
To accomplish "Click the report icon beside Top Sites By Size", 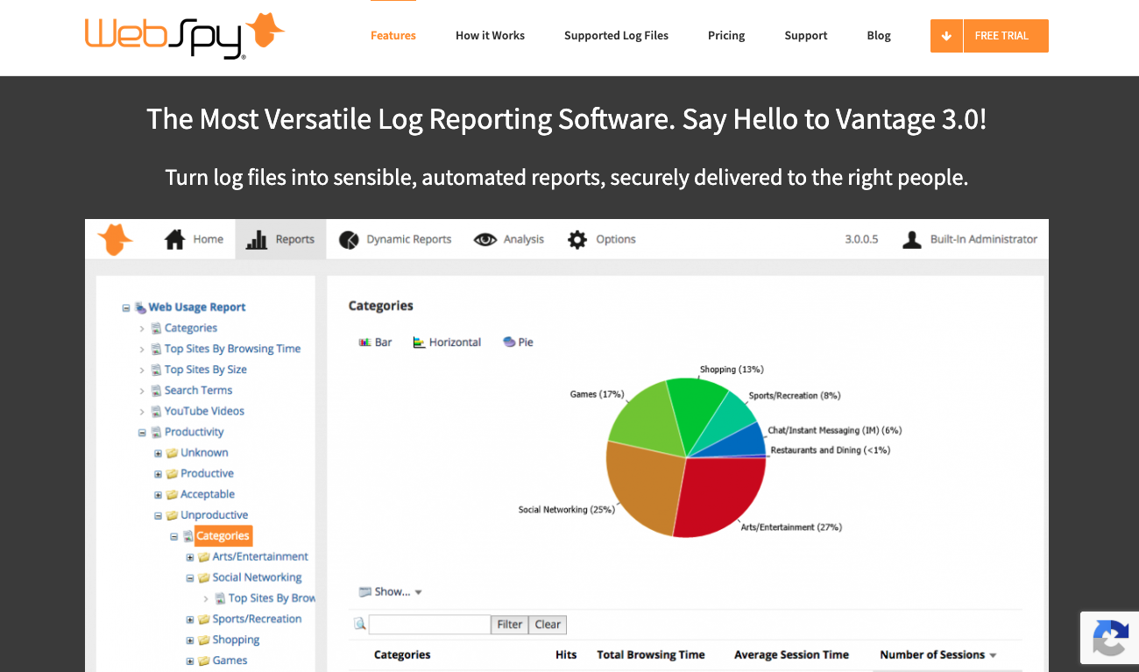I will 156,370.
